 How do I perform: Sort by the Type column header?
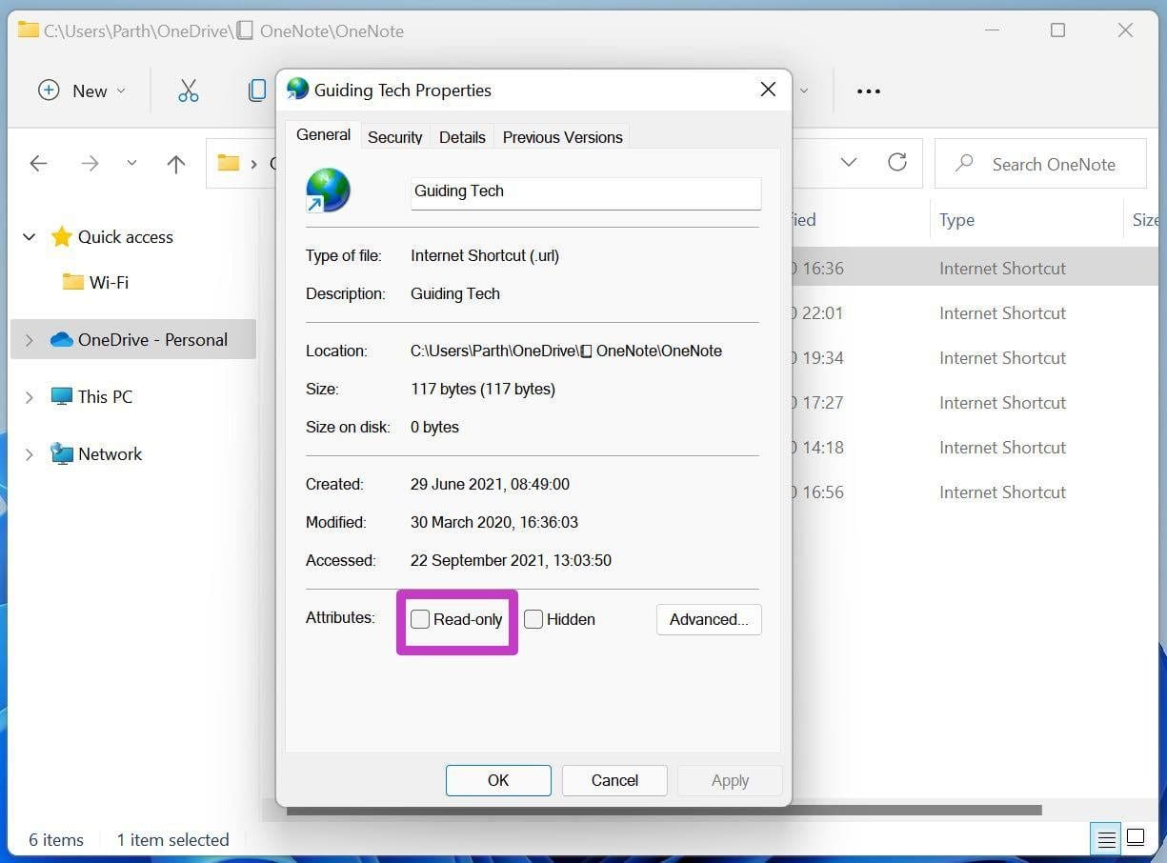[1026, 220]
